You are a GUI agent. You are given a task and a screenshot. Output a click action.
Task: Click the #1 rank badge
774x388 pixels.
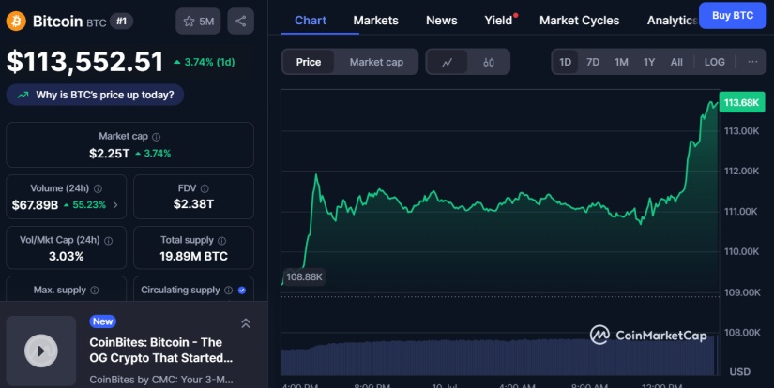click(121, 22)
